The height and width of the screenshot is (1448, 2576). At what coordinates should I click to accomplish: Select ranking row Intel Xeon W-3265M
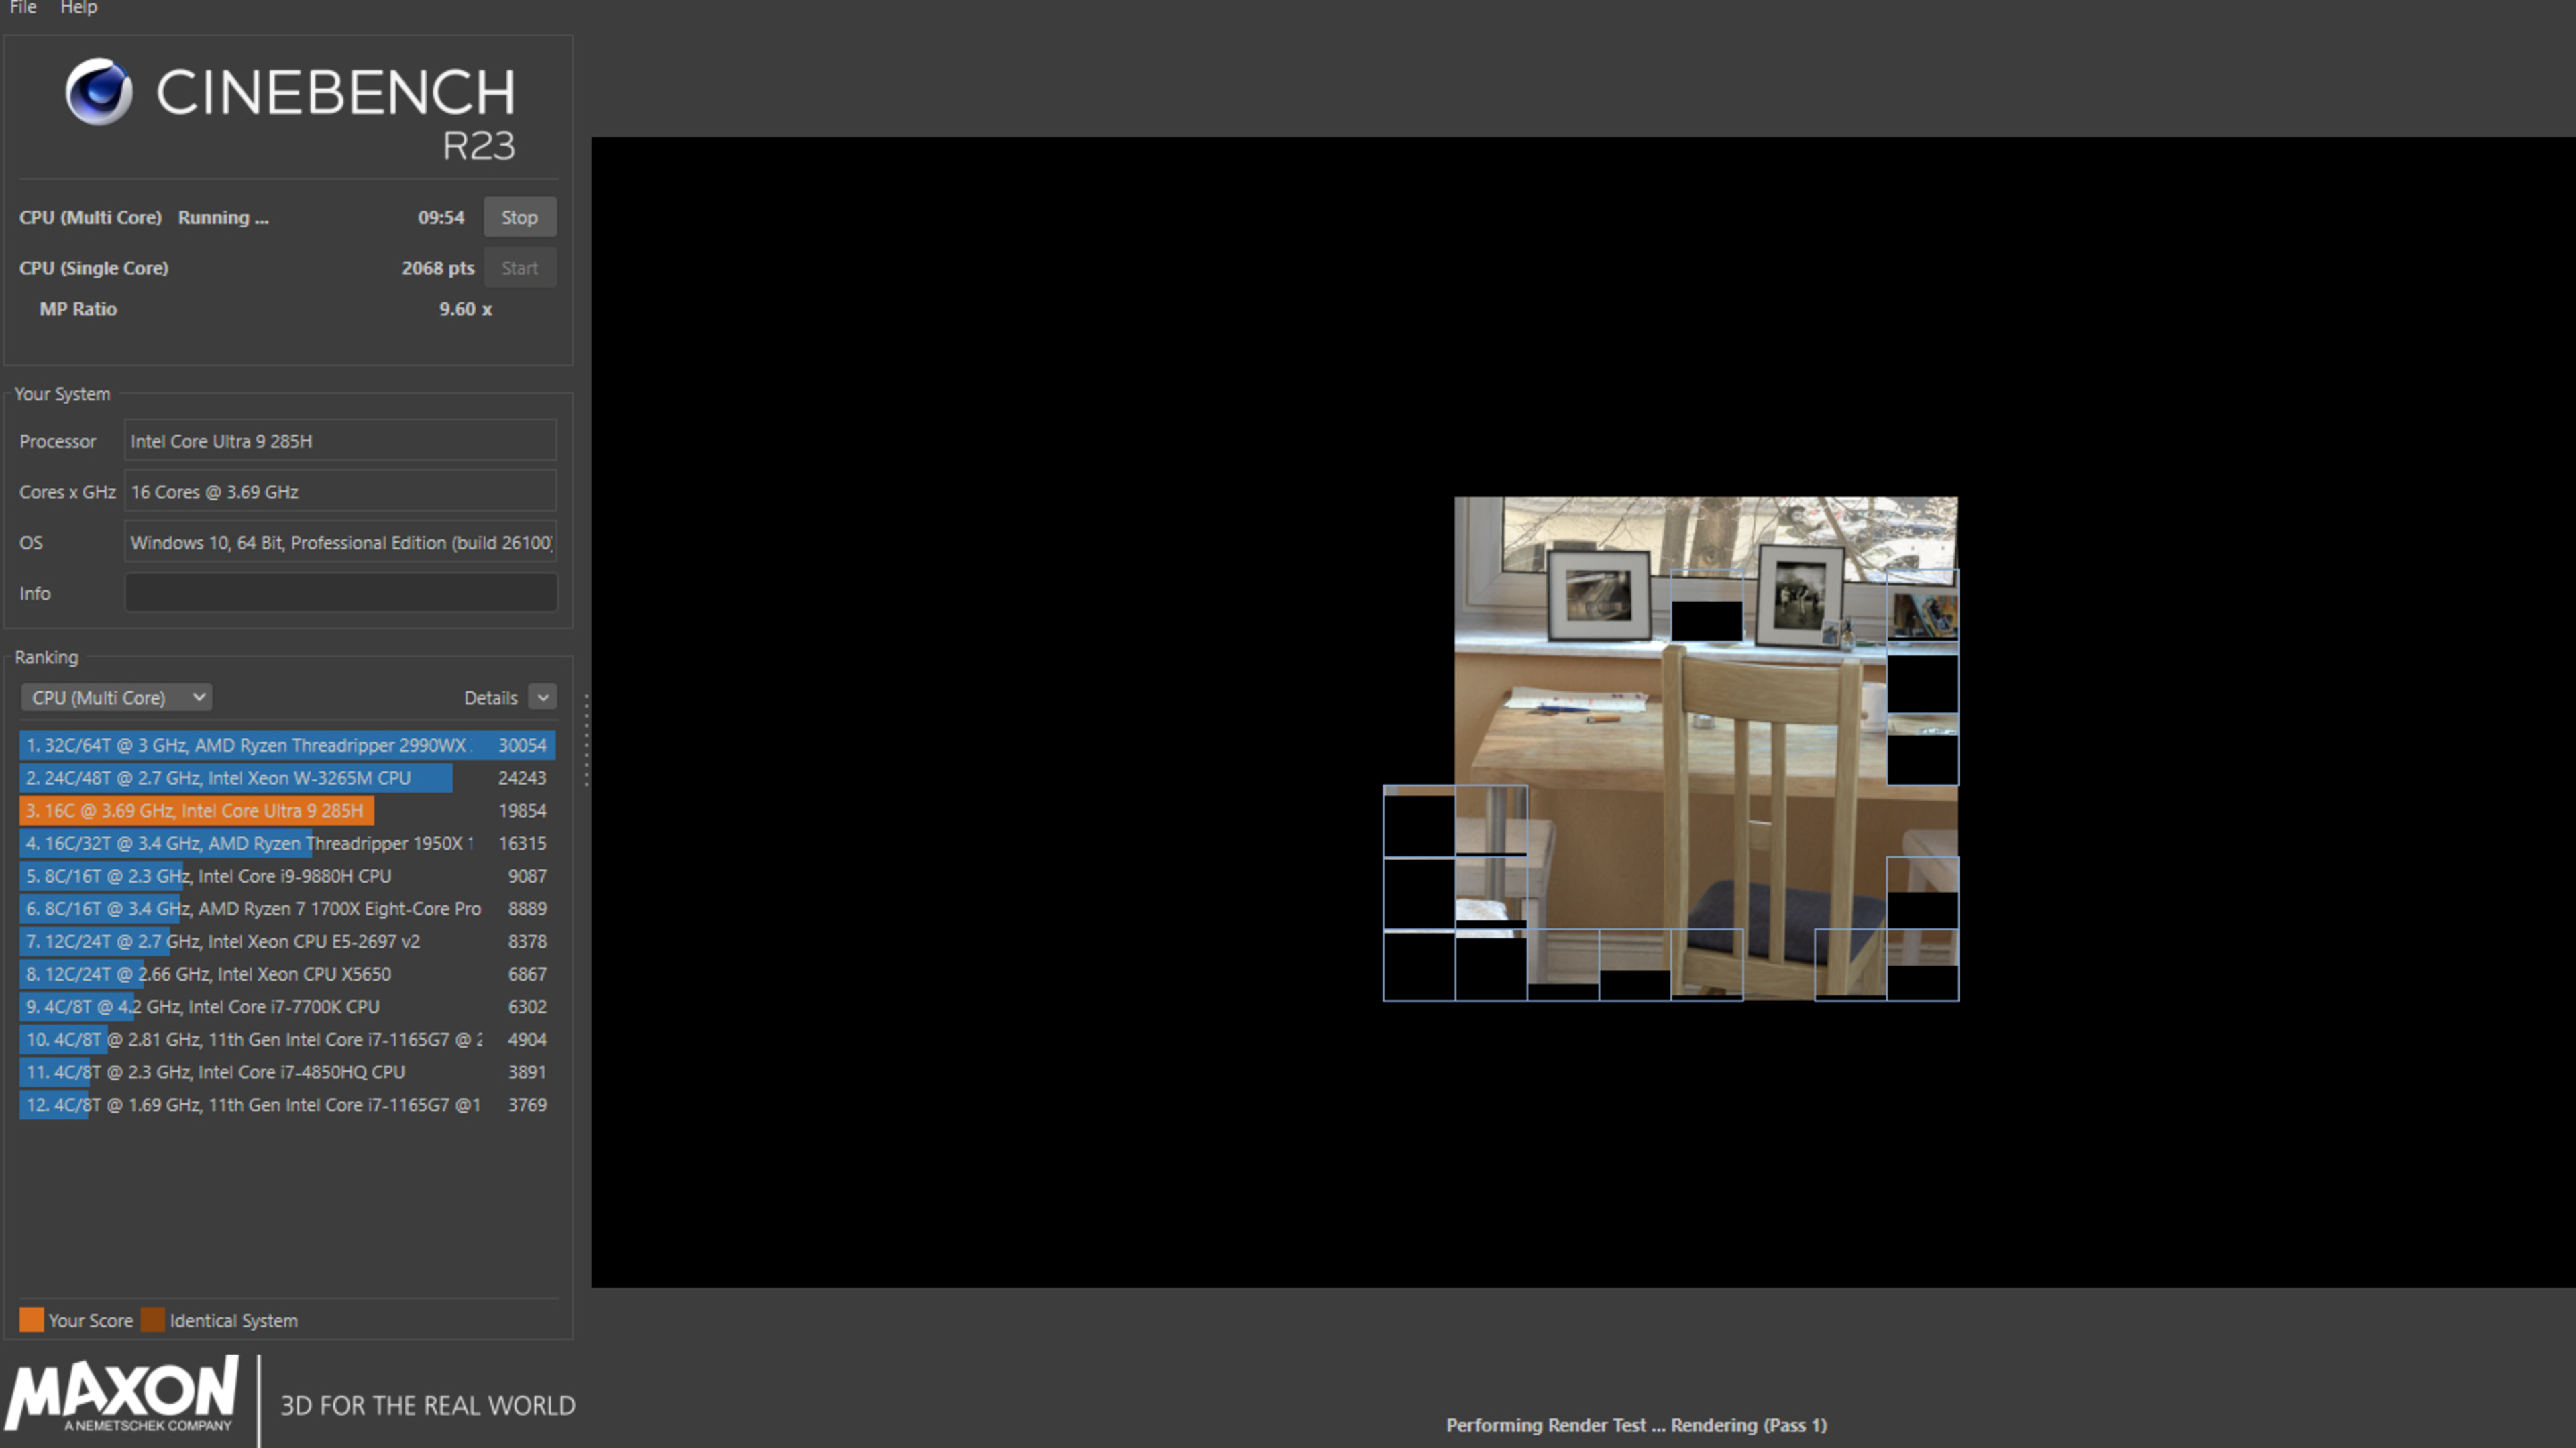pyautogui.click(x=287, y=778)
